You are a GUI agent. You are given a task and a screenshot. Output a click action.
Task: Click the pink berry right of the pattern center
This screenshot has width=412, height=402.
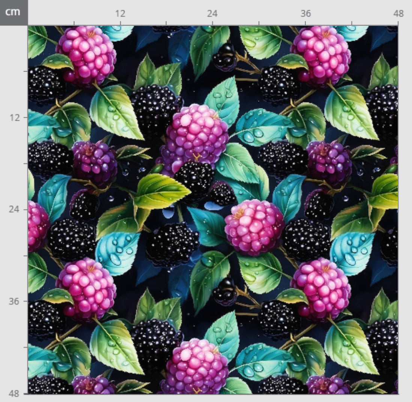[254, 227]
